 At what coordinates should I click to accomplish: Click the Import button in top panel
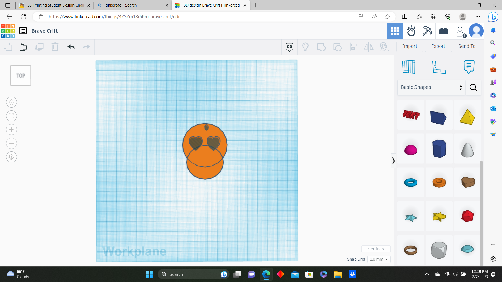[x=410, y=46]
